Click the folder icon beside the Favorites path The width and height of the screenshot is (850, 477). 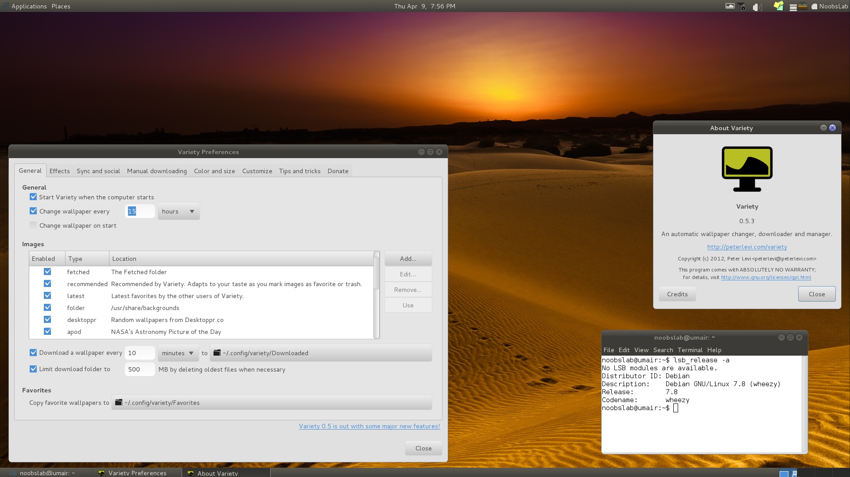119,403
